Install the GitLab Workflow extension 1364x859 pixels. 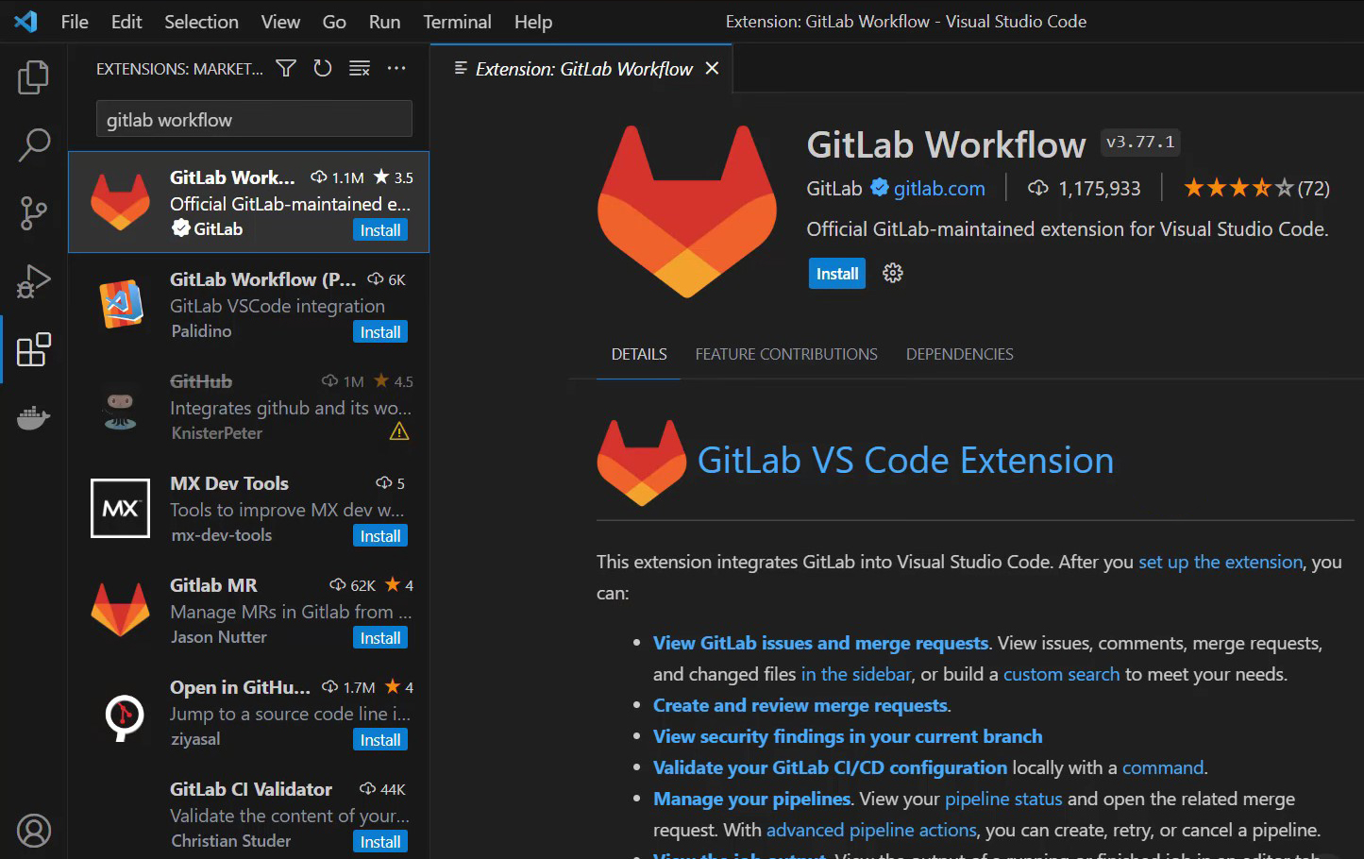coord(836,273)
